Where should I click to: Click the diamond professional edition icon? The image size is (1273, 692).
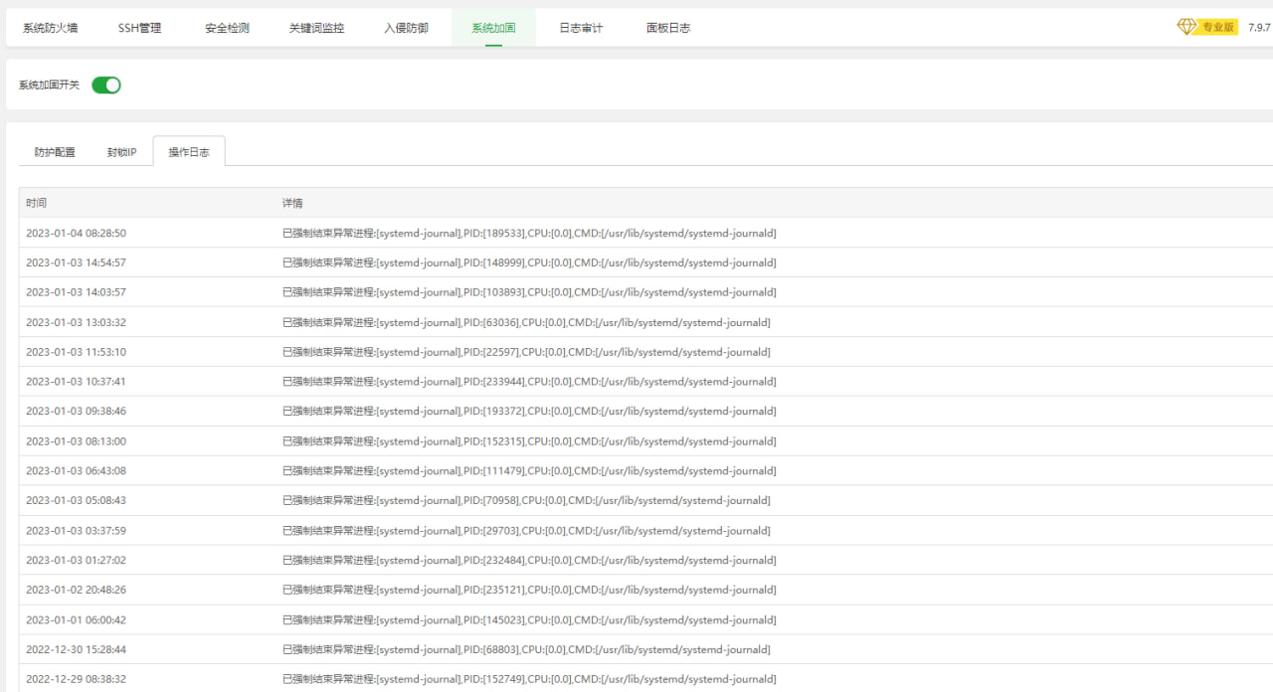[x=1186, y=27]
